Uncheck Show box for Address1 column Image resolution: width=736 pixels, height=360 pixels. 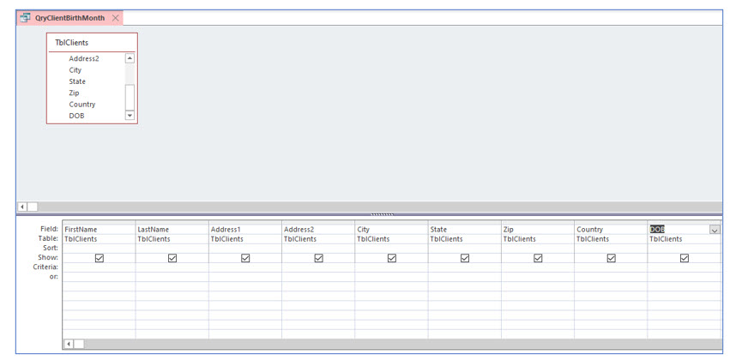[x=245, y=258]
